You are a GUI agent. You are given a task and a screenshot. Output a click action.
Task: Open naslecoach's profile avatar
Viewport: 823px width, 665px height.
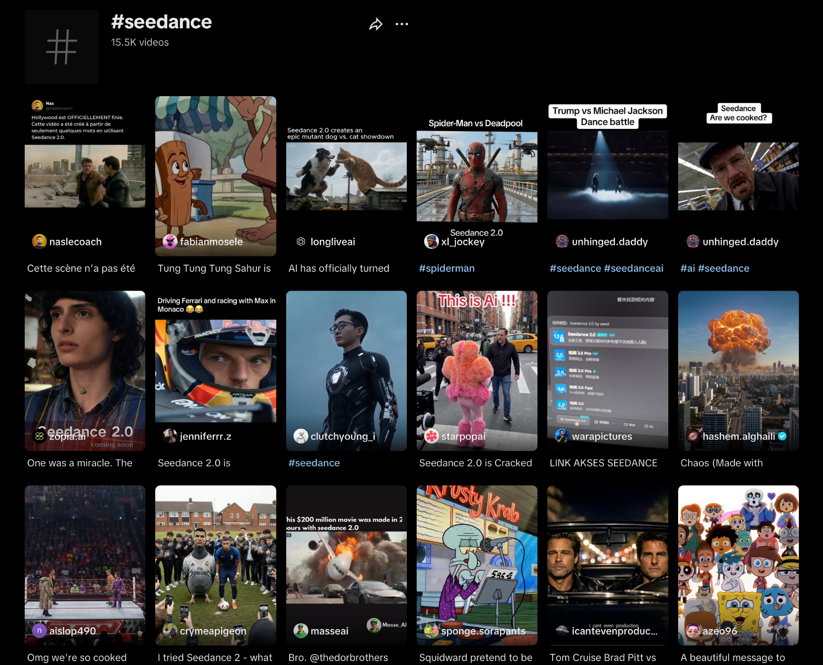pyautogui.click(x=39, y=242)
